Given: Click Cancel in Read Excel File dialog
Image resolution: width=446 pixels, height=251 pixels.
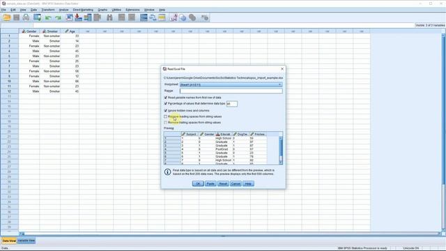Looking at the screenshot, I should point(236,183).
